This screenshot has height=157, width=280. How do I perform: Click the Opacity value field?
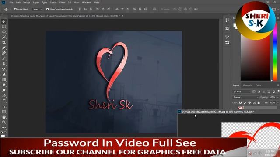[272, 97]
